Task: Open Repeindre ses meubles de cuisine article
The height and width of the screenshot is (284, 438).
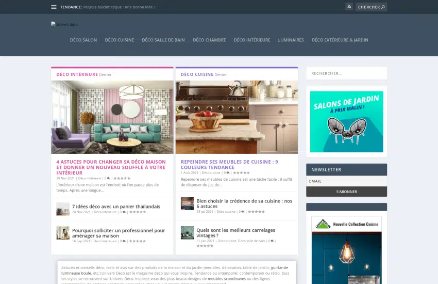Action: tap(229, 164)
